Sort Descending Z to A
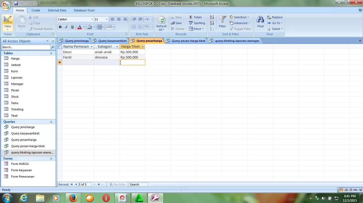This screenshot has width=363, height=203. tap(212, 23)
